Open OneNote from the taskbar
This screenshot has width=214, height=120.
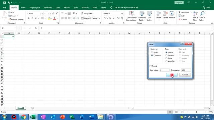[x=43, y=117]
